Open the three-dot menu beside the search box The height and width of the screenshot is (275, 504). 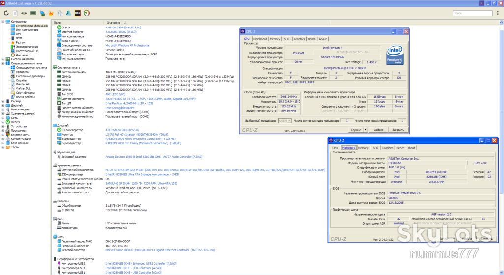click(x=498, y=13)
